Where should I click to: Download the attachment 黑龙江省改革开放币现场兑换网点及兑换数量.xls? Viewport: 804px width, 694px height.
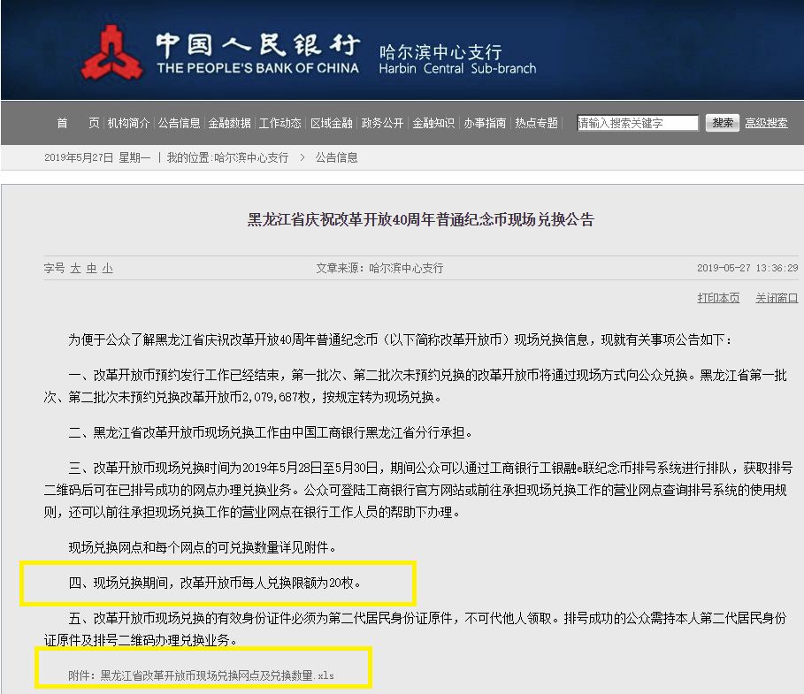217,675
